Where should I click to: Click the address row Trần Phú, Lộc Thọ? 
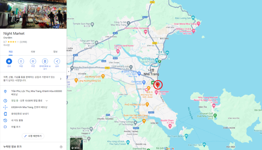[33, 93]
